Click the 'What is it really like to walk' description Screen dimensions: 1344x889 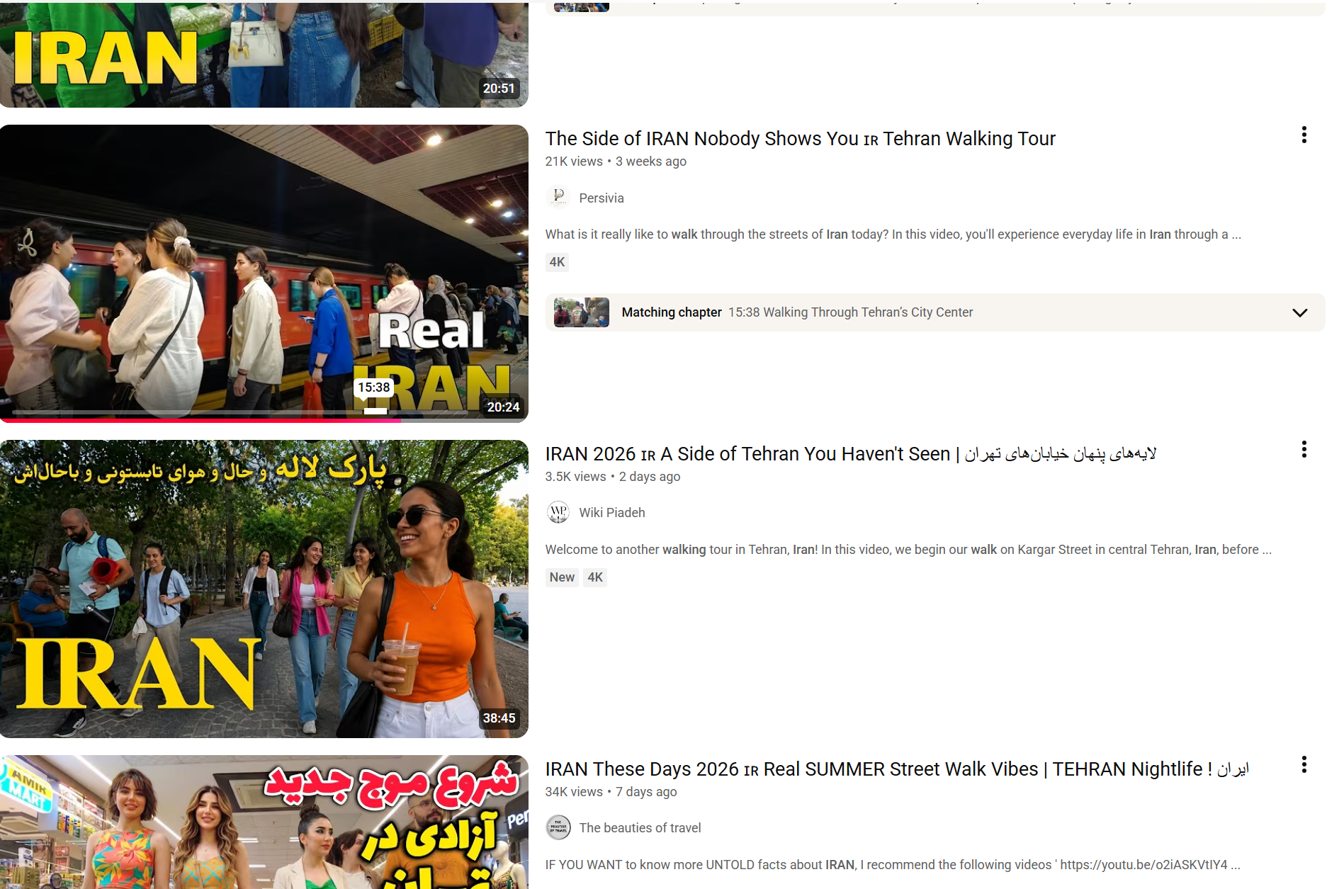coord(893,234)
